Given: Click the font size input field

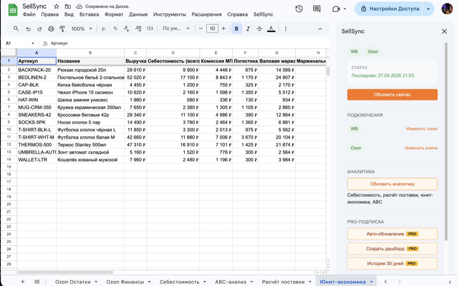Looking at the screenshot, I should 212,29.
